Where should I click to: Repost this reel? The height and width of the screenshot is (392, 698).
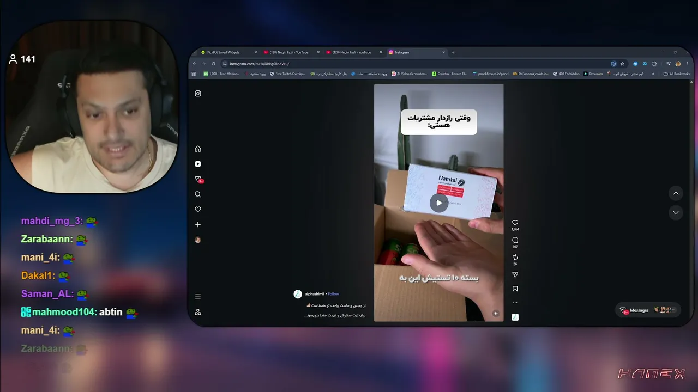pos(515,258)
